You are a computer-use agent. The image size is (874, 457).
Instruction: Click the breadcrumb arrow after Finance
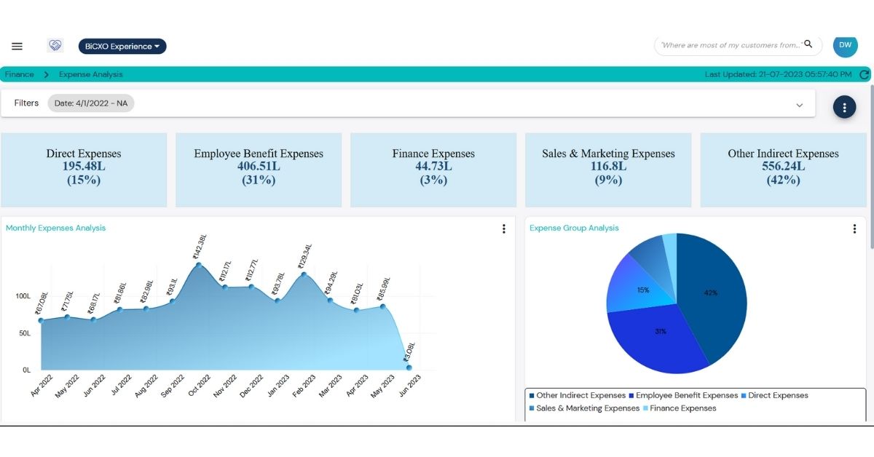pos(46,74)
